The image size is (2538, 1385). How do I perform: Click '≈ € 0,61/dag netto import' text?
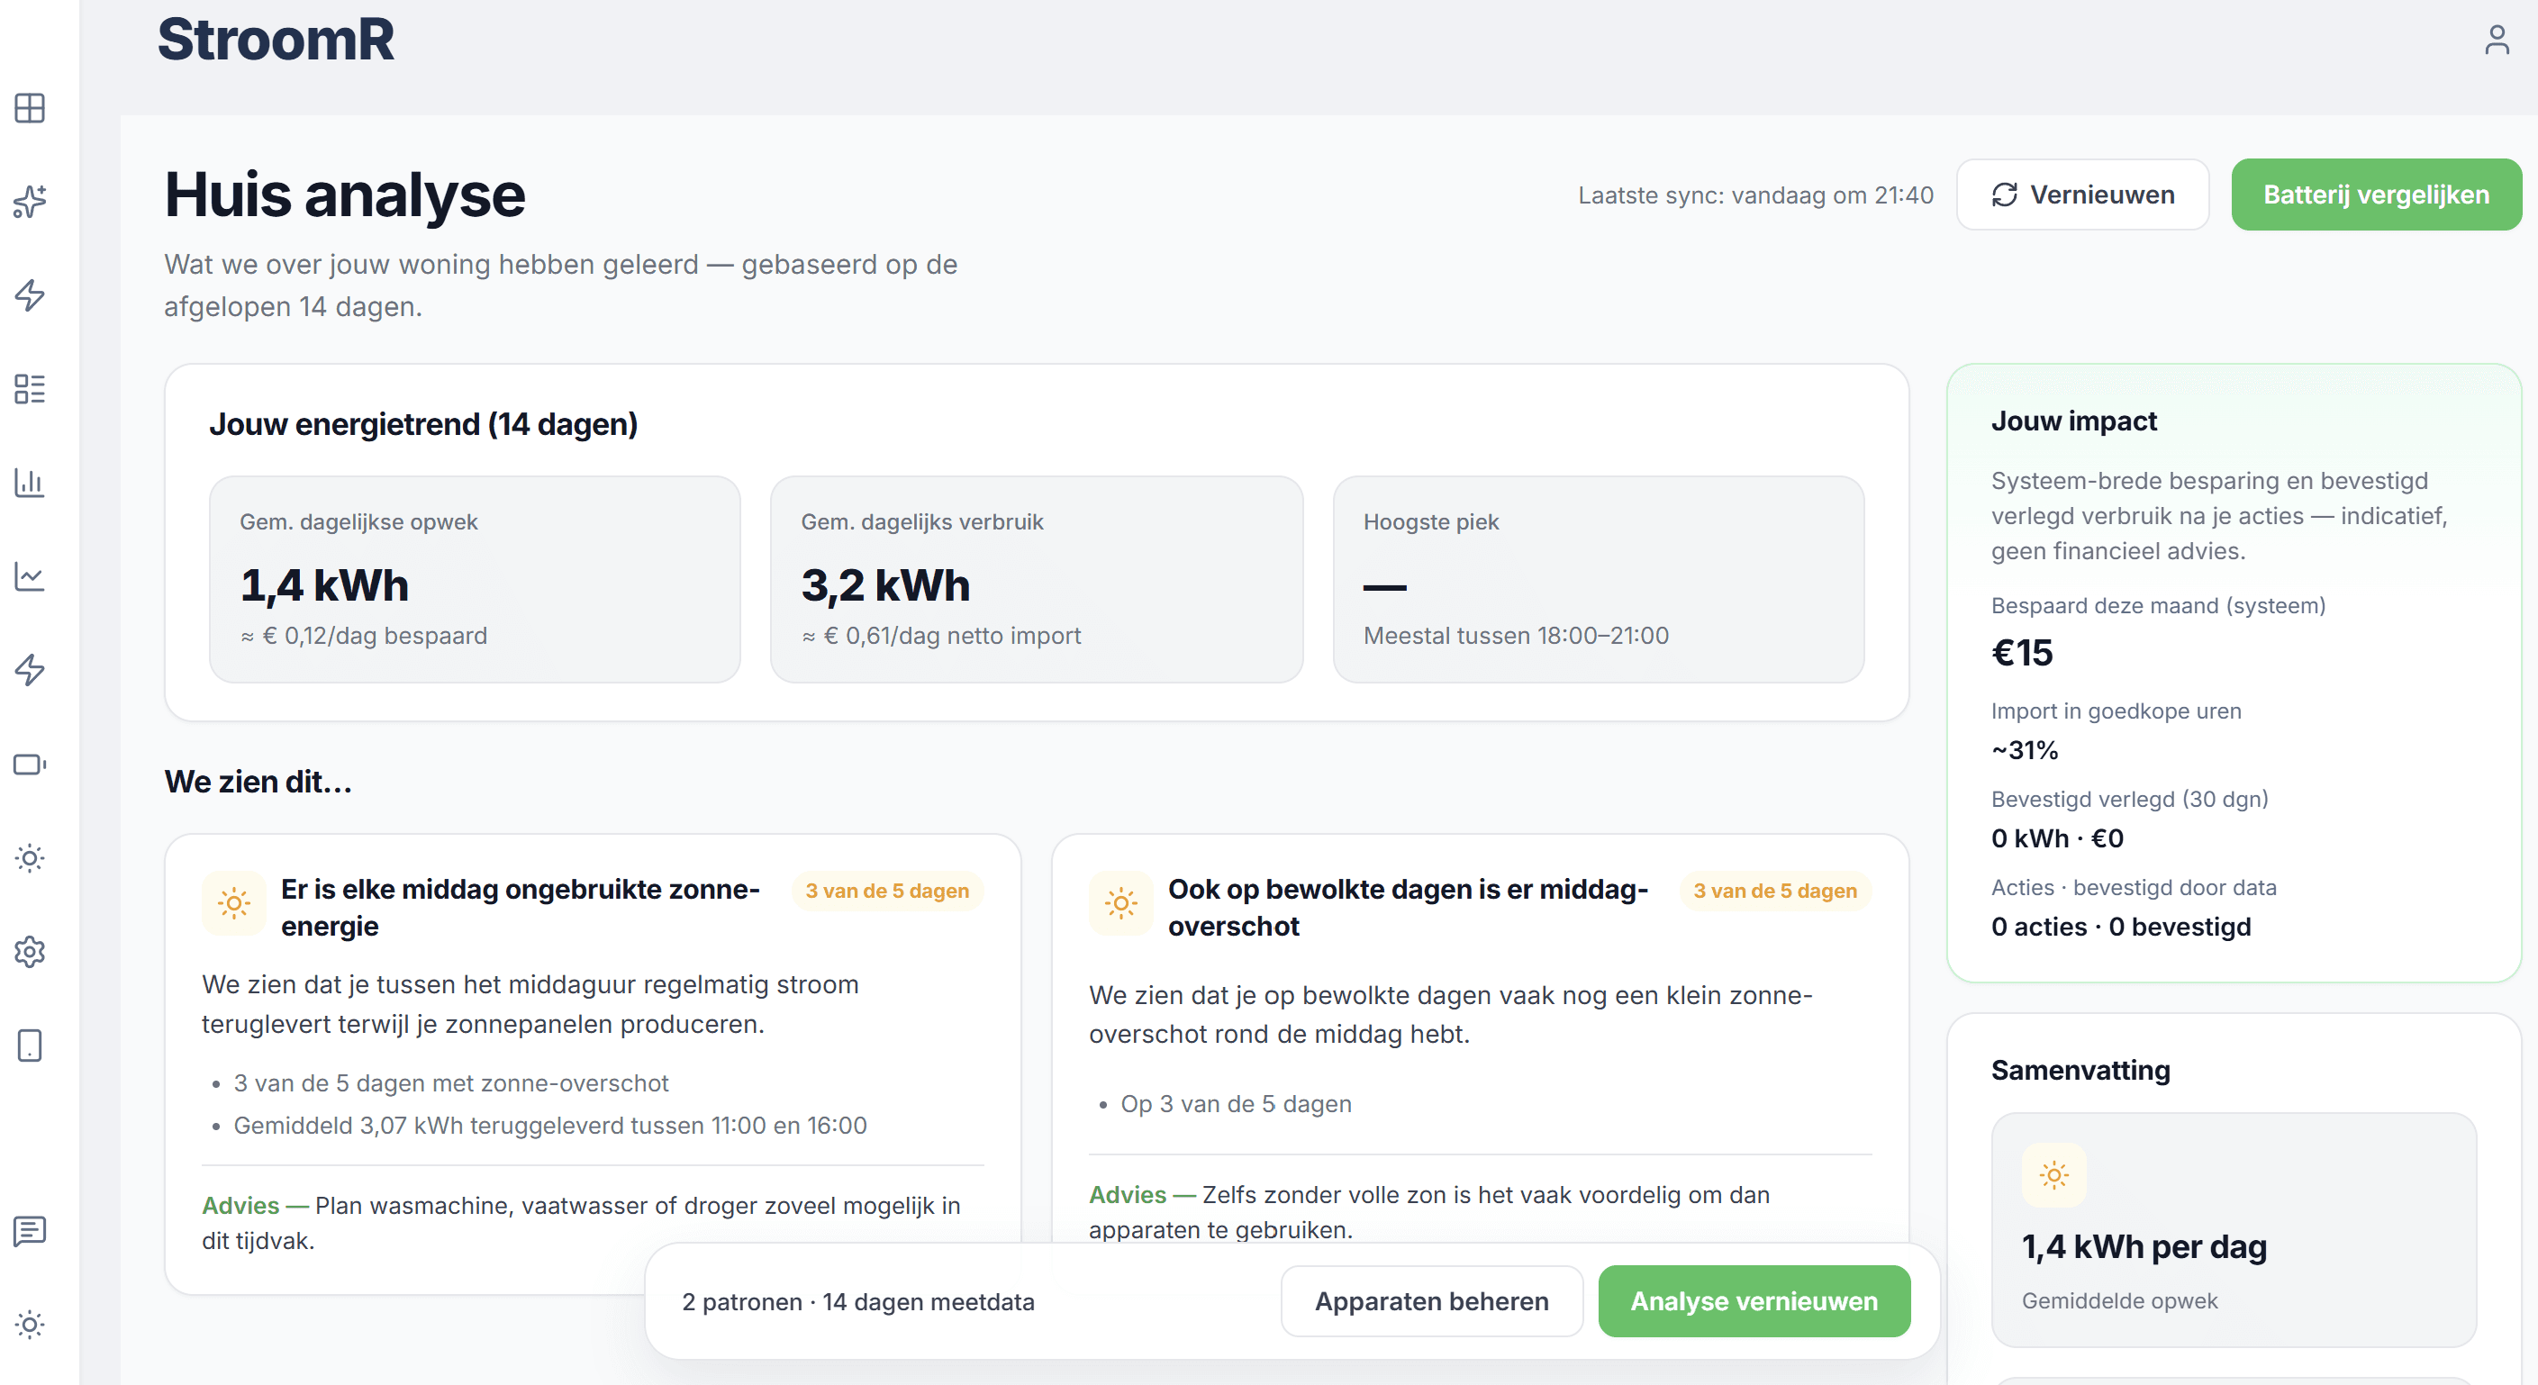pyautogui.click(x=941, y=636)
